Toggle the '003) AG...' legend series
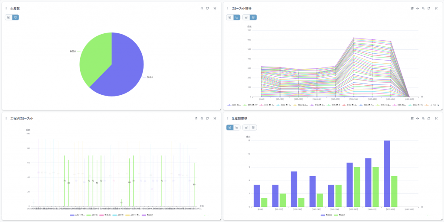 (x=234, y=105)
